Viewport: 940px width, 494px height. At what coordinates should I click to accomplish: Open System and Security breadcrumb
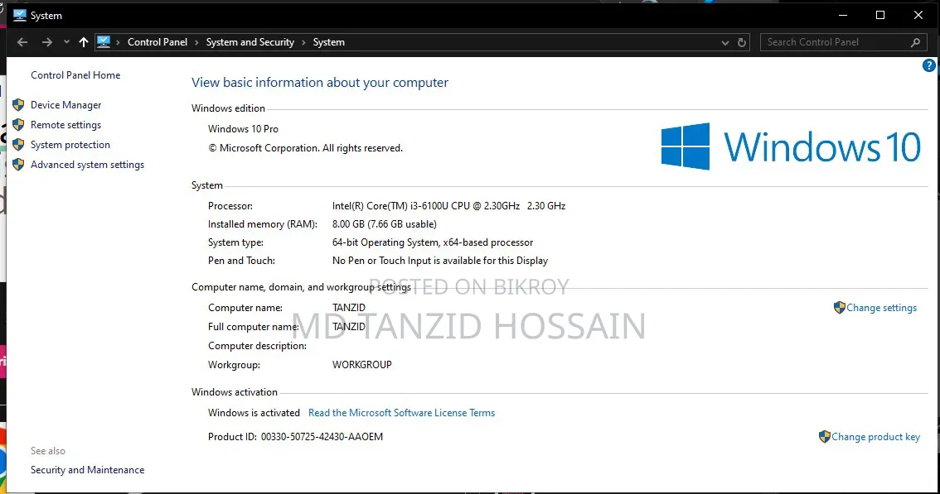click(250, 42)
